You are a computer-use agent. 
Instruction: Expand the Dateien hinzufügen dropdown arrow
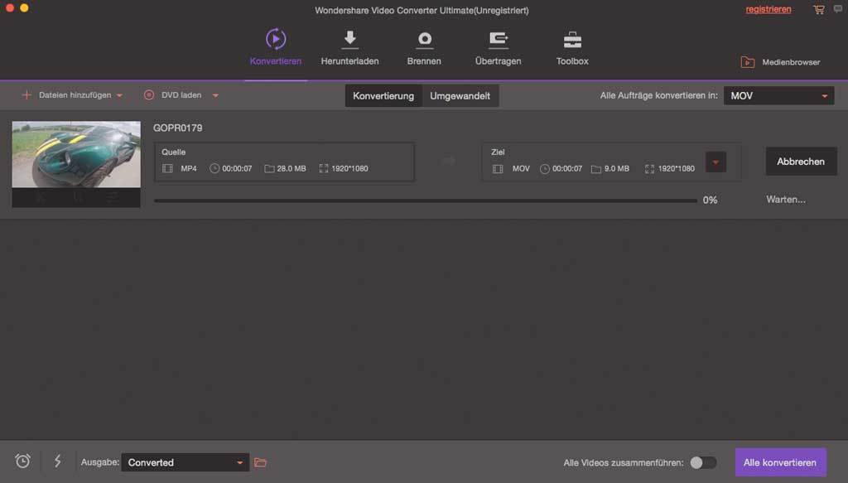pos(119,96)
